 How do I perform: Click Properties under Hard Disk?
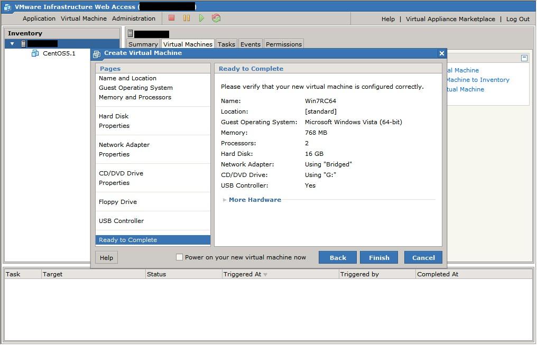coord(114,126)
